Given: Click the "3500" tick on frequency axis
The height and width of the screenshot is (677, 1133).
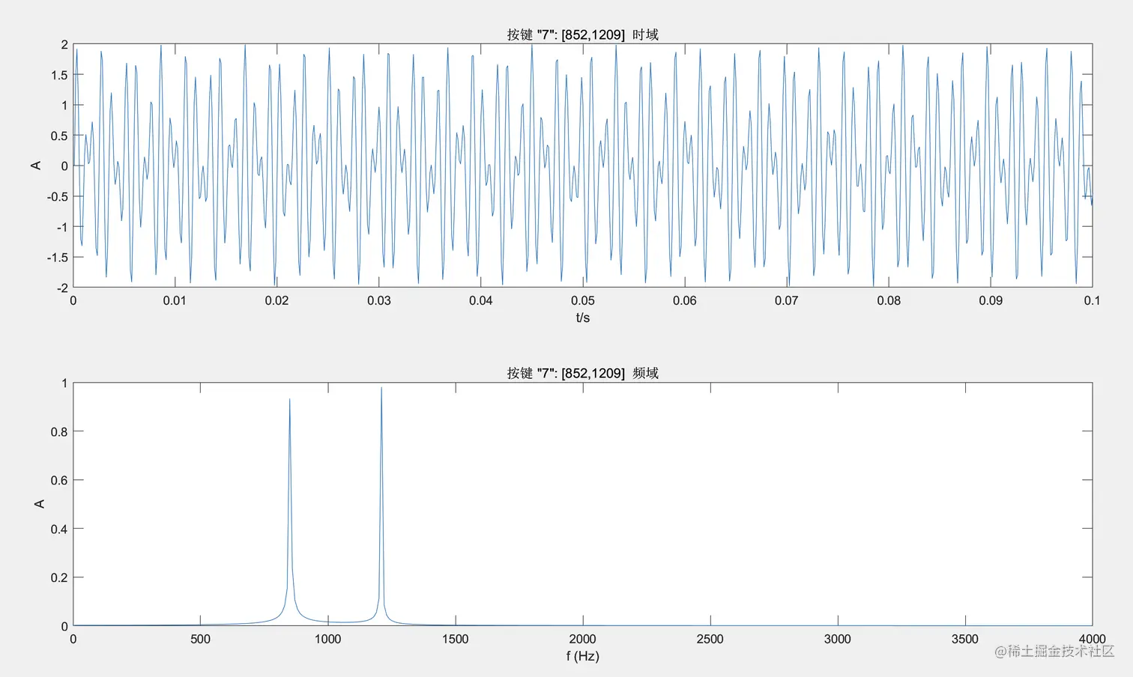Looking at the screenshot, I should click(x=965, y=639).
